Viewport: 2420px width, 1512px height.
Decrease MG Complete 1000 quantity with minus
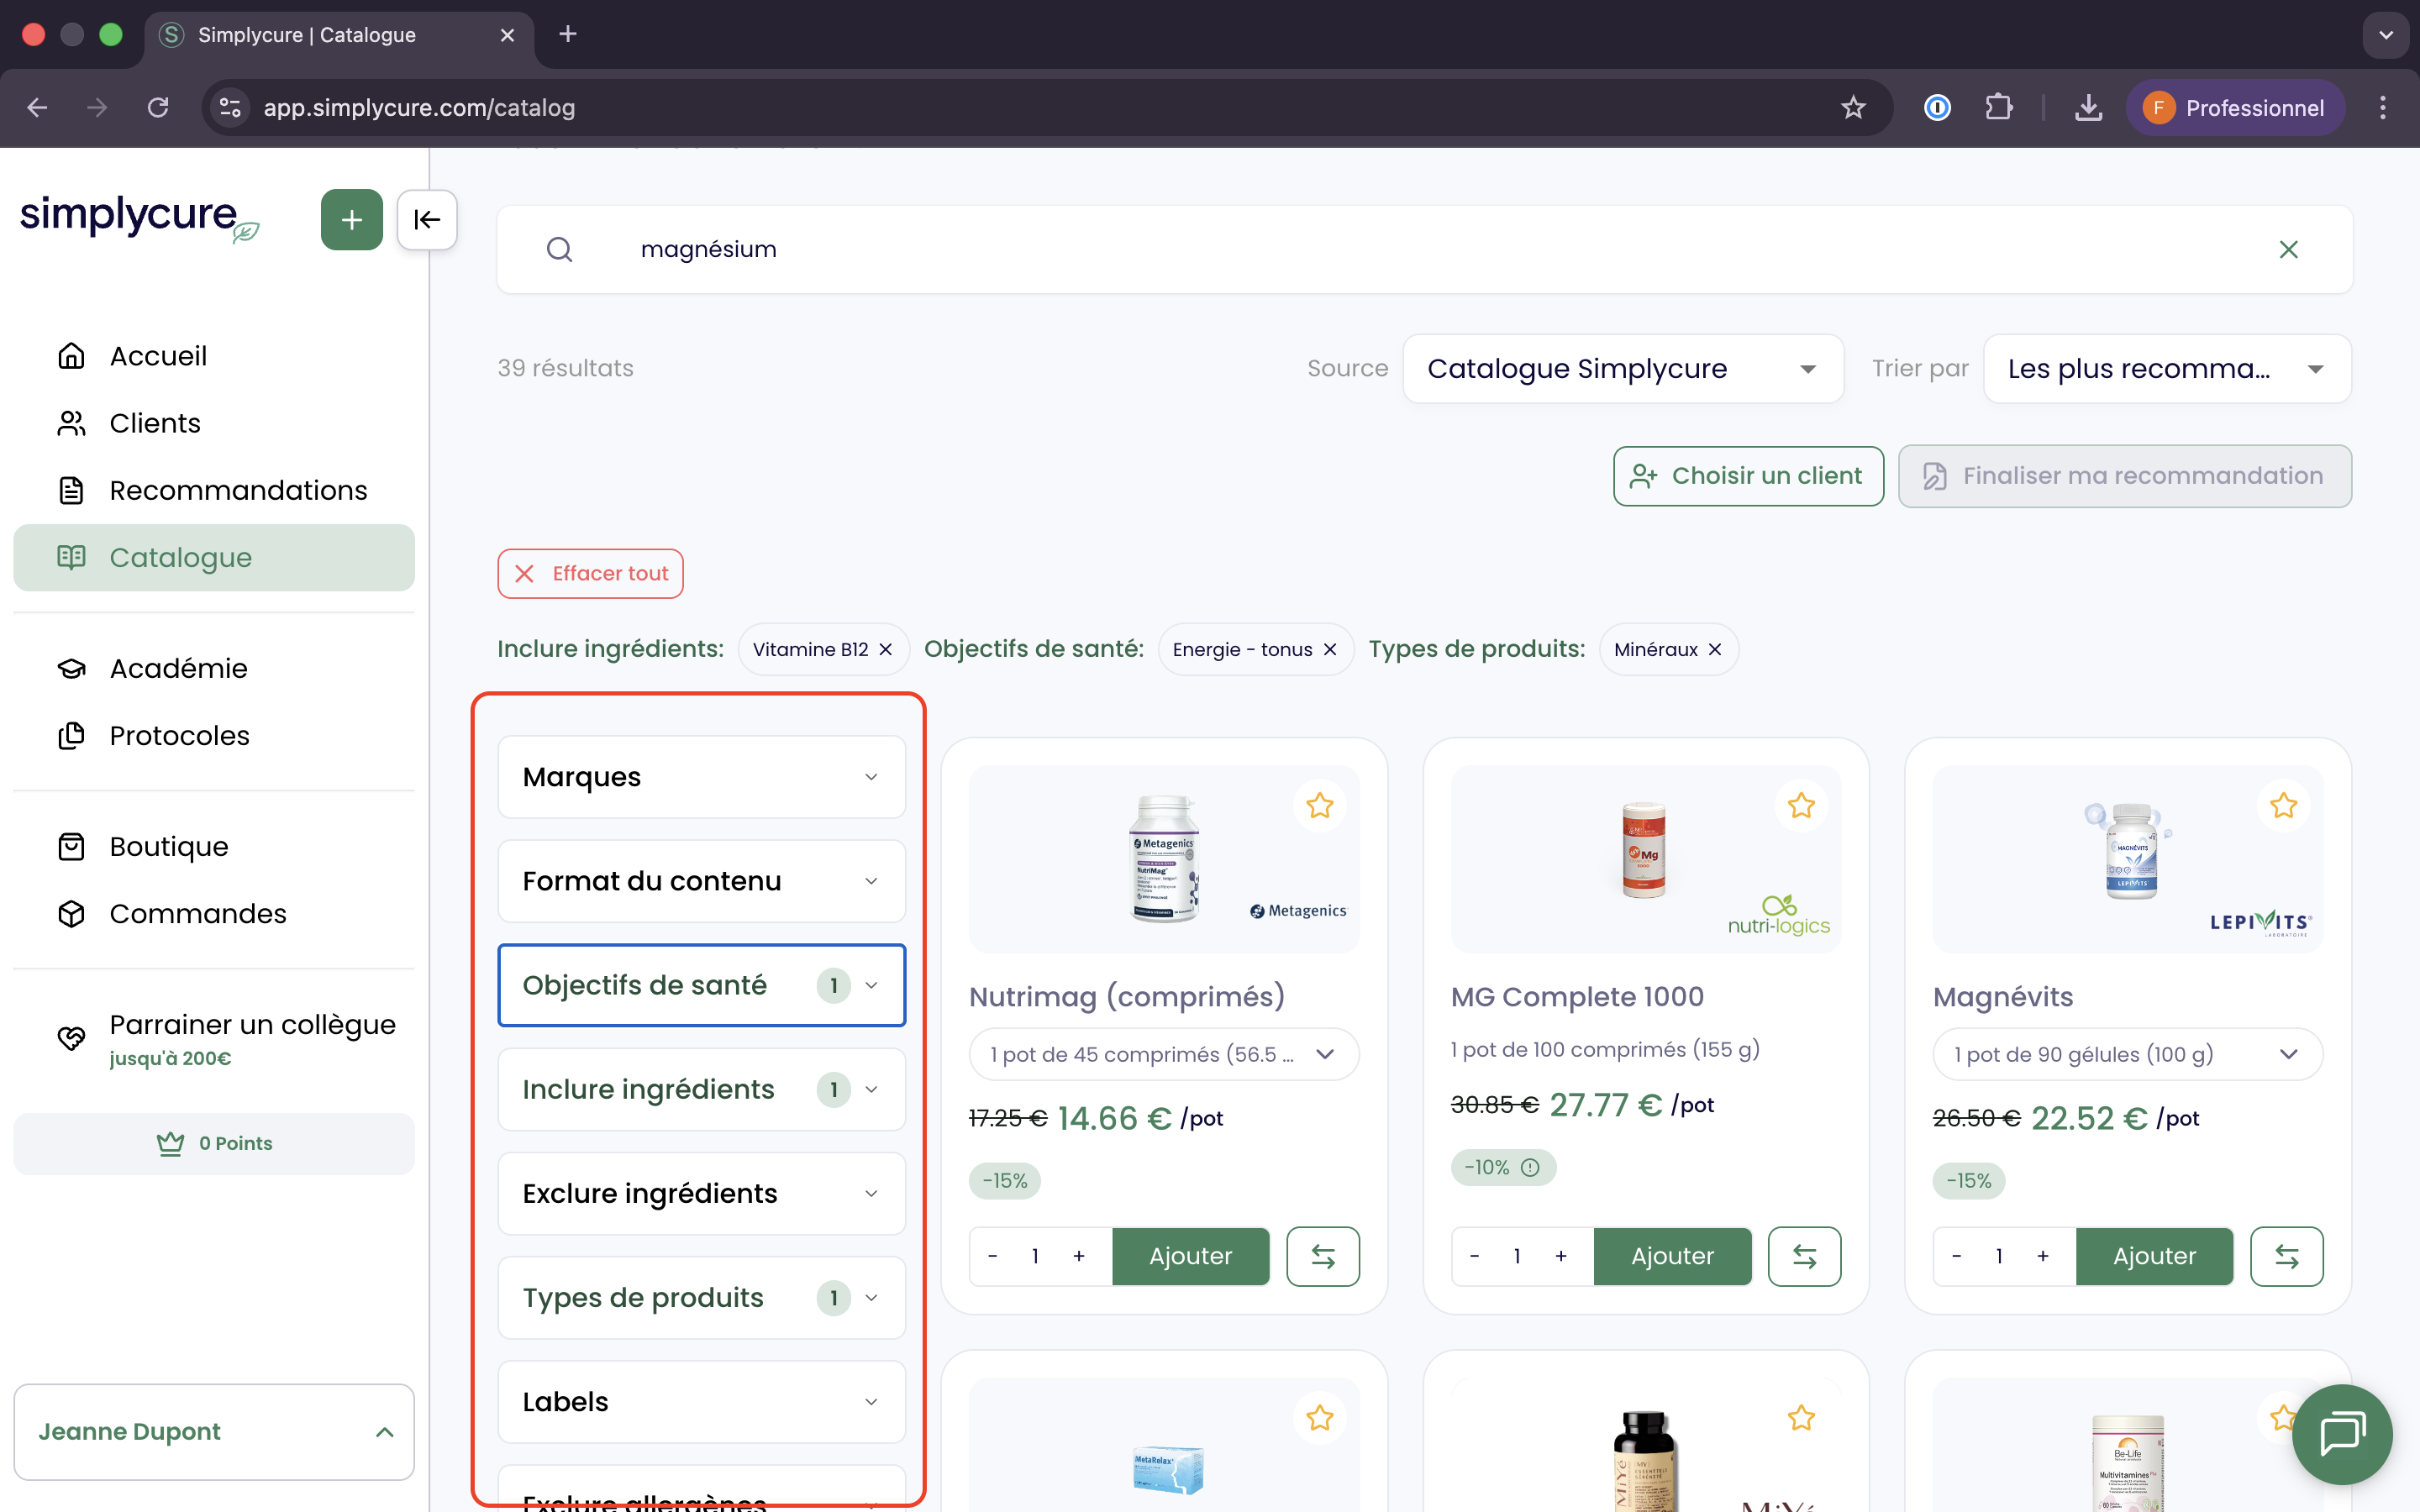[1474, 1256]
